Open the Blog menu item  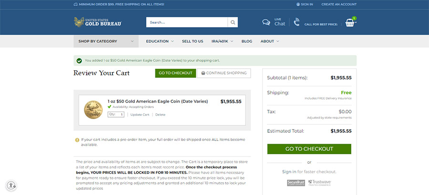tap(247, 41)
